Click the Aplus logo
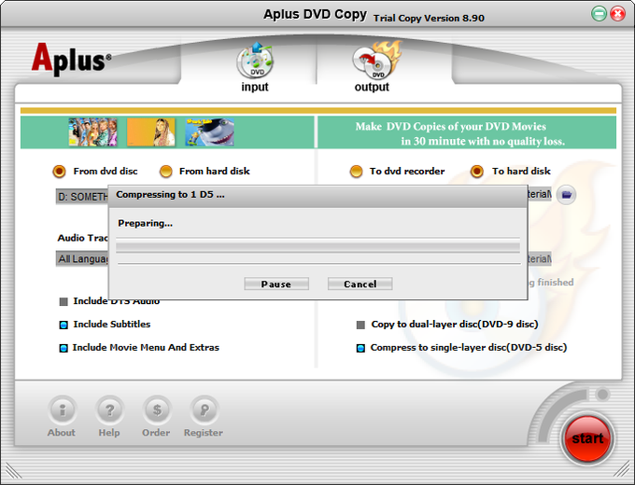This screenshot has width=635, height=485. coord(71,60)
